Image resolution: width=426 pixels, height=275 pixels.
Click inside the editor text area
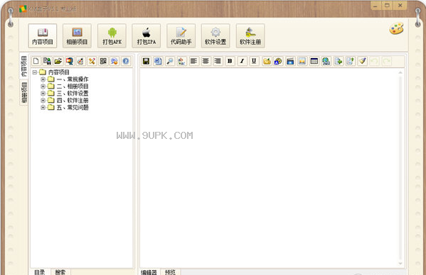click(268, 168)
